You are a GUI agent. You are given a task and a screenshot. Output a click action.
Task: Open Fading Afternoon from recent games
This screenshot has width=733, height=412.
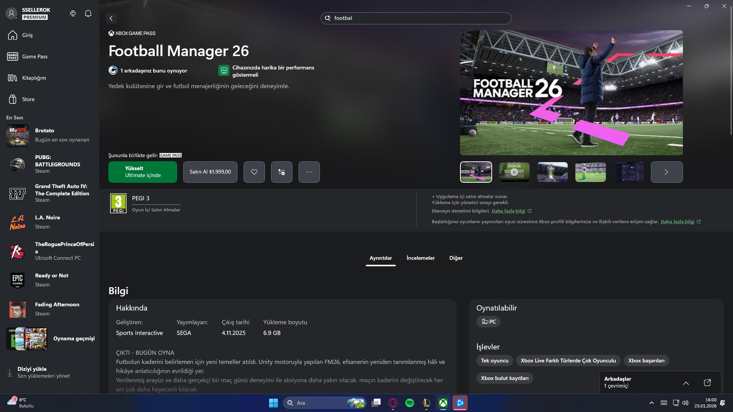(50, 309)
